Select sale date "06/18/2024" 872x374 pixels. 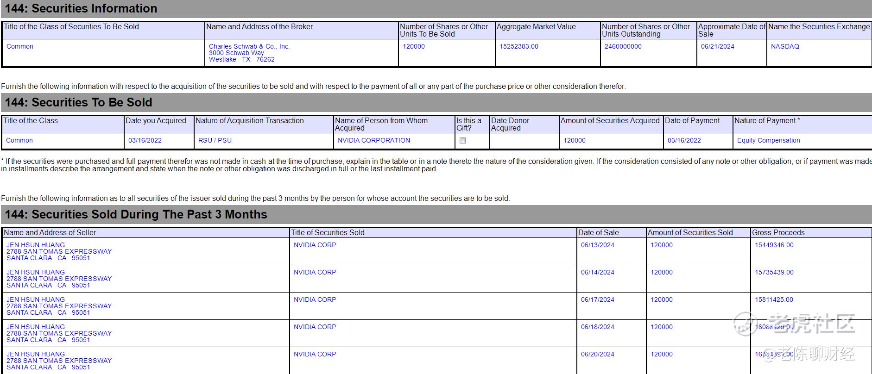598,327
